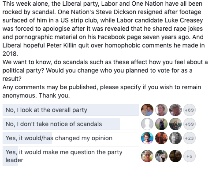This screenshot has width=216, height=171.
Task: Click second avatar beside overall party option
Action: pyautogui.click(x=161, y=110)
